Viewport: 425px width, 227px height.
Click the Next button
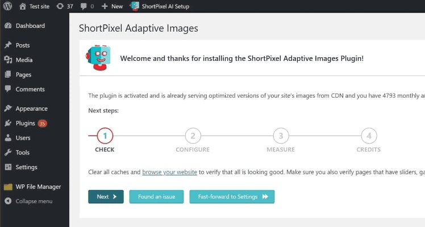point(106,197)
